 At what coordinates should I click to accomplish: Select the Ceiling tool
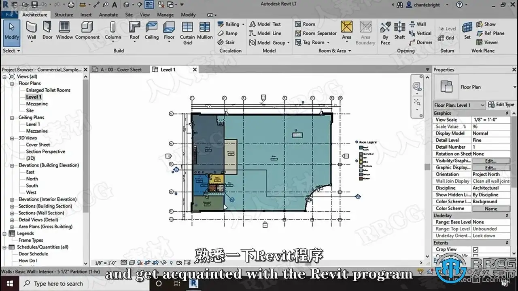tap(152, 31)
